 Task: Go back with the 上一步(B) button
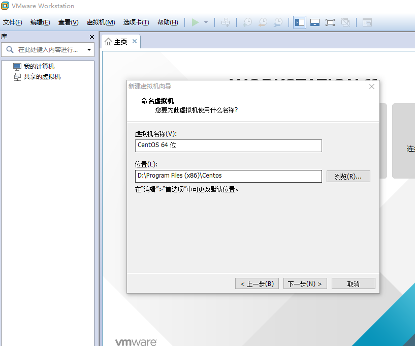257,284
